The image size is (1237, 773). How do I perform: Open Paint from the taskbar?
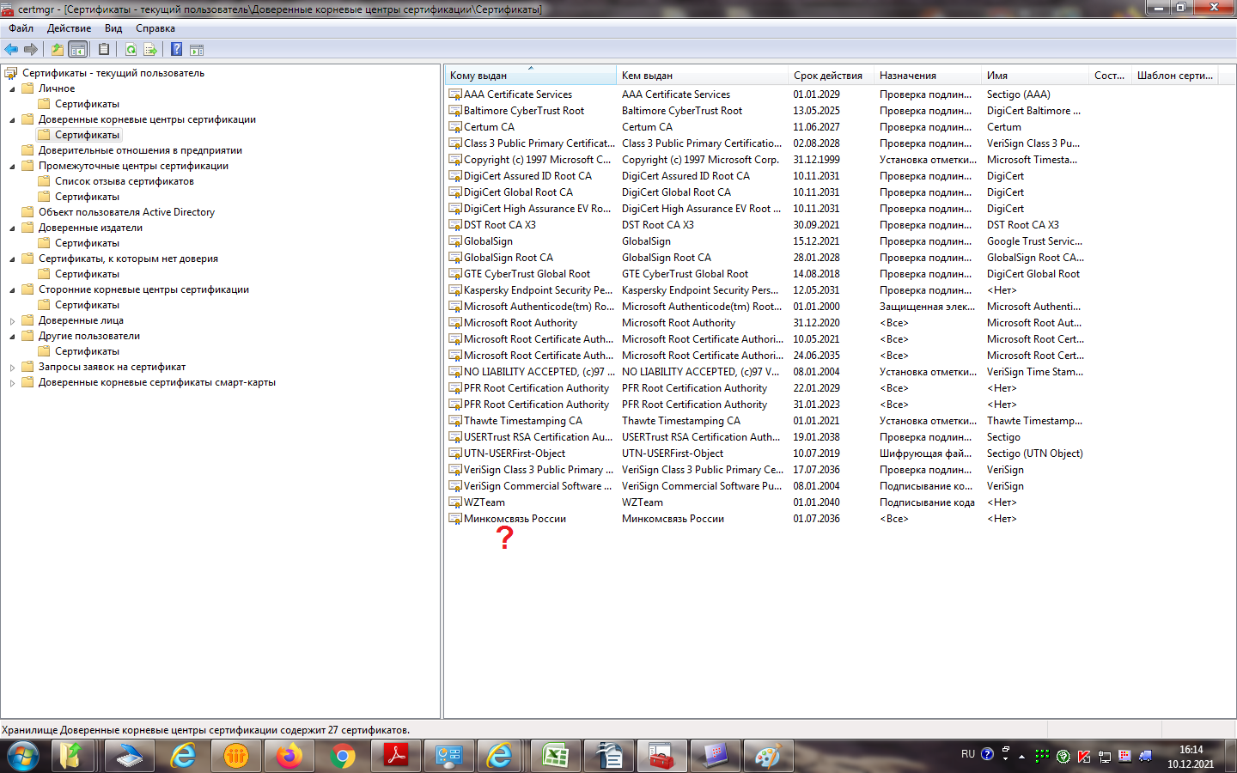(767, 757)
